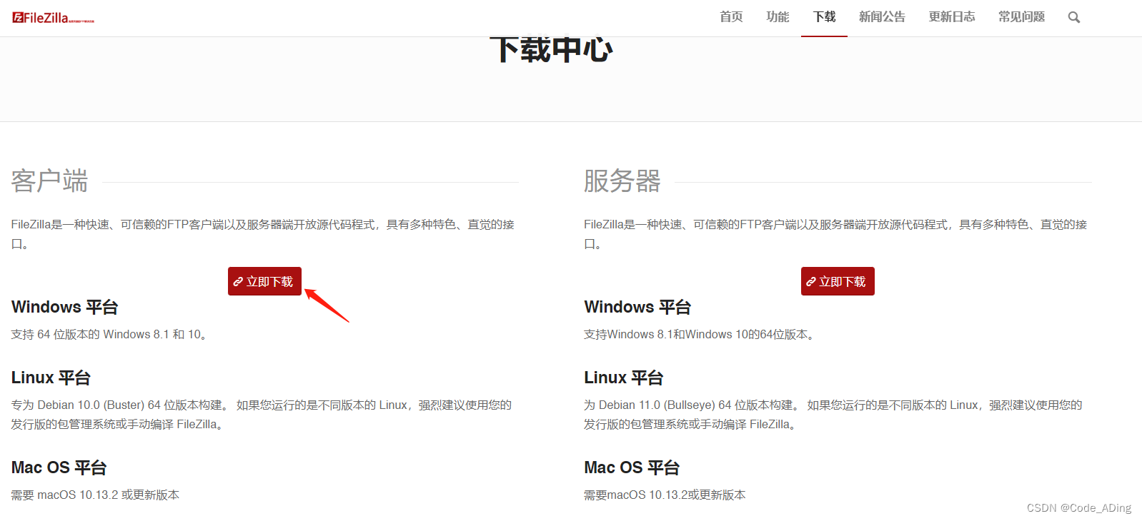Click the server Windows 平台 heading
The height and width of the screenshot is (521, 1142).
click(x=637, y=307)
